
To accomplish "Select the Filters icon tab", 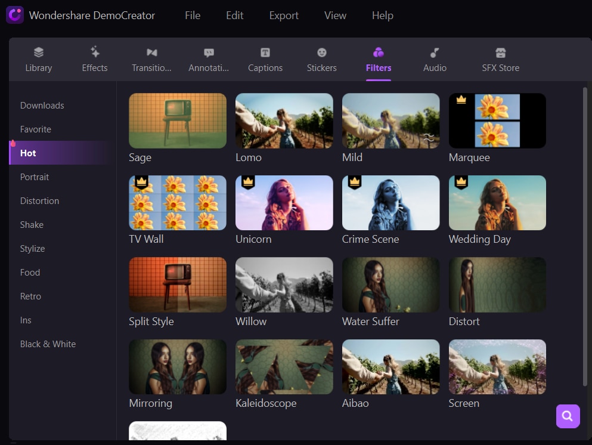I will pos(379,52).
